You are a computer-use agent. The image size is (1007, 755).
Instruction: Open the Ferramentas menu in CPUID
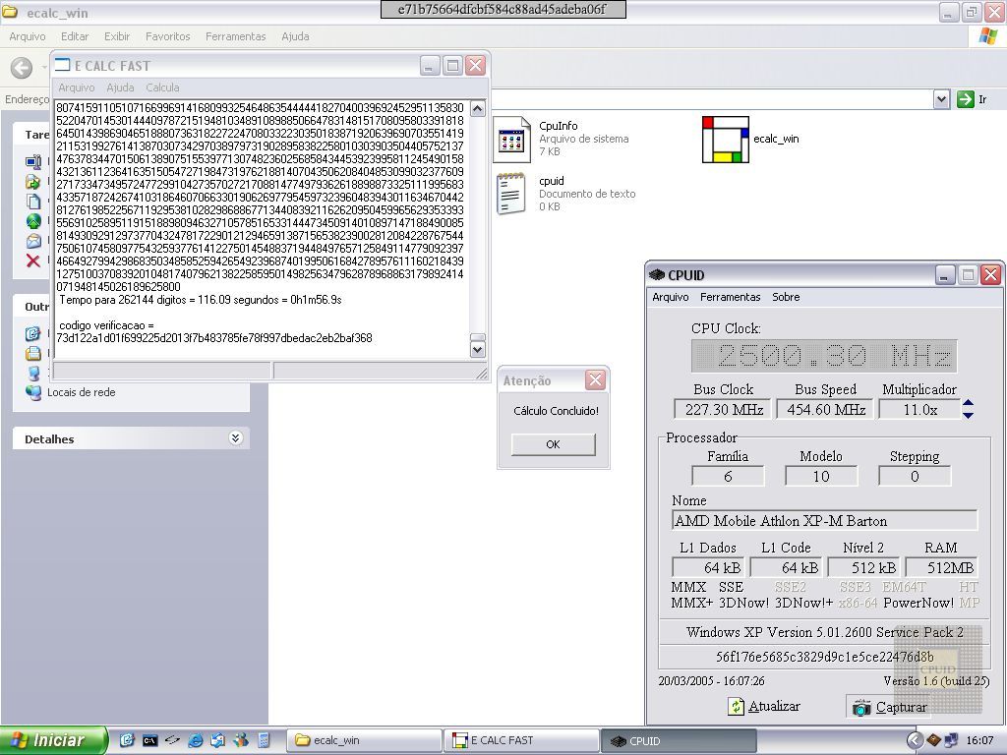coord(731,297)
